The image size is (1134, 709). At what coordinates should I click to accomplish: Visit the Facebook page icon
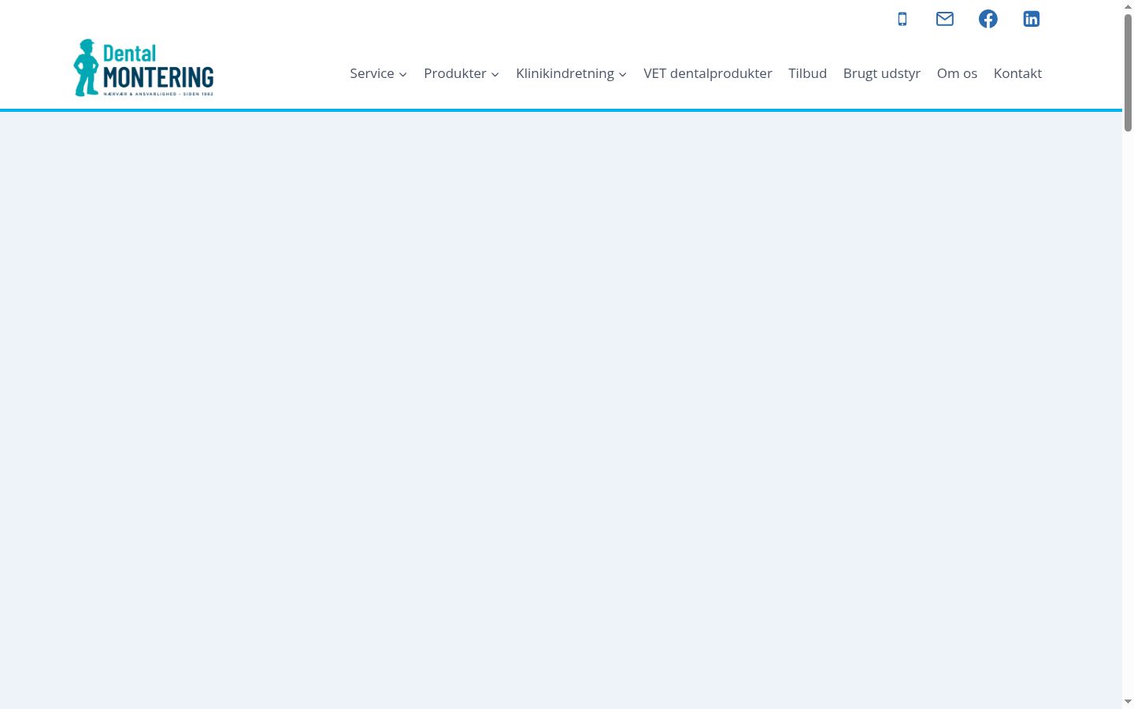click(x=988, y=19)
